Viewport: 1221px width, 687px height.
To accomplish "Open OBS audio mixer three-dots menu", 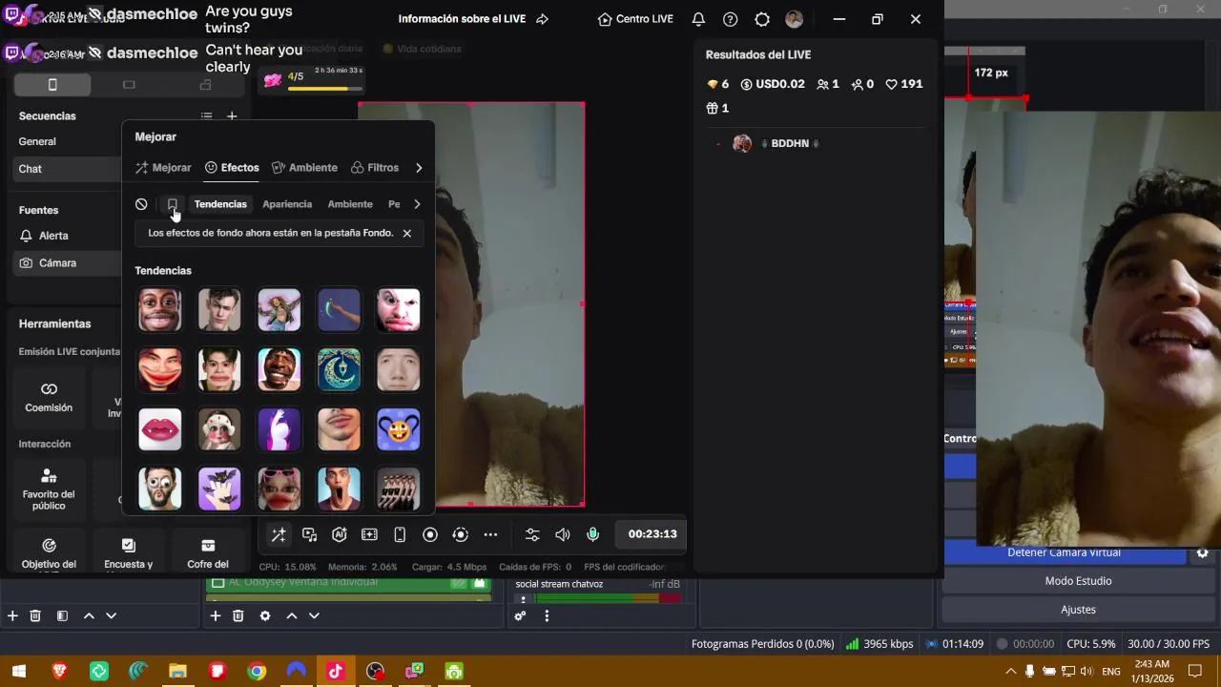I will [547, 616].
